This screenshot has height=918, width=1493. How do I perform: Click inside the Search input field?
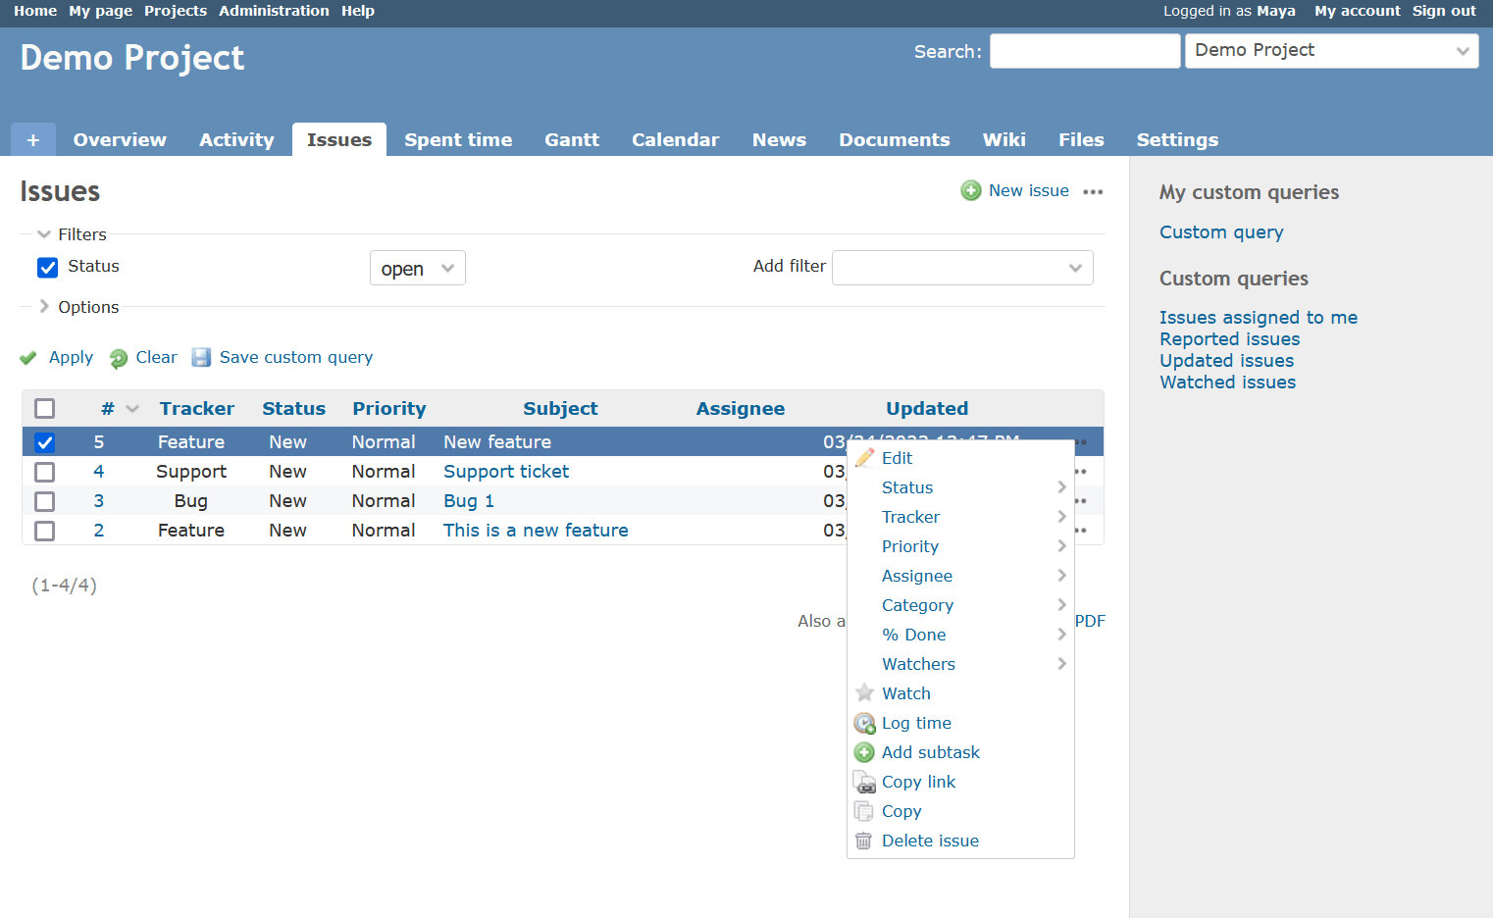point(1084,50)
